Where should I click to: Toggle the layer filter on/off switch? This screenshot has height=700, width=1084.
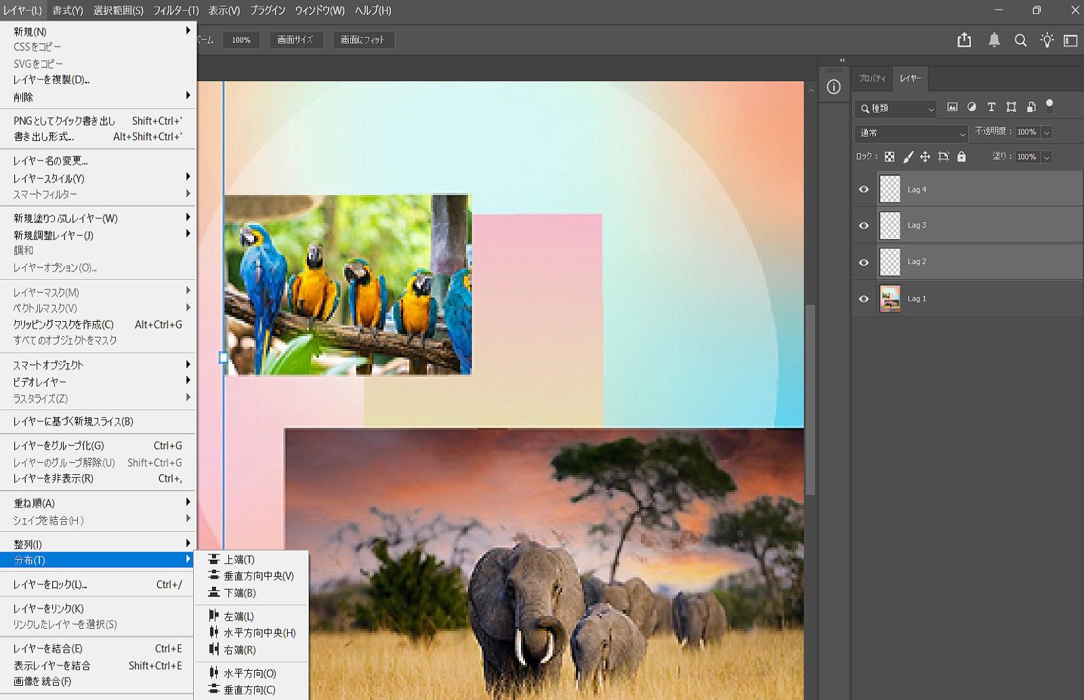coord(1049,106)
